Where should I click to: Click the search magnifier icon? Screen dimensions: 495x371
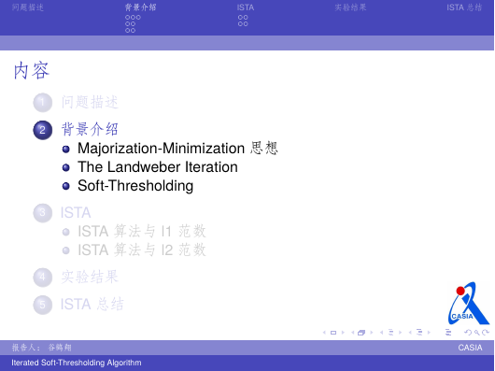tap(476, 333)
